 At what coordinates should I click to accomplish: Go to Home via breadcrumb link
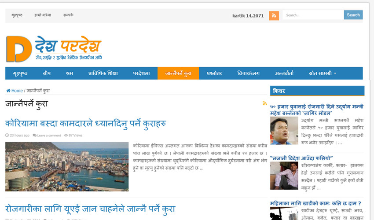point(17,91)
